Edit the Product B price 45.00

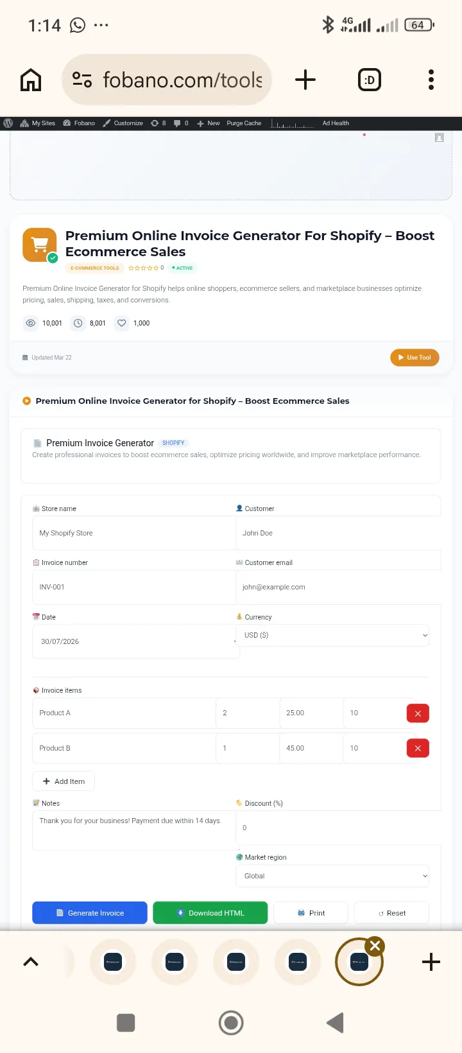(x=311, y=748)
